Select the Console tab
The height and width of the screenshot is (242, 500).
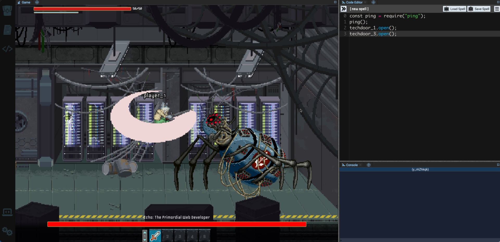tap(352, 165)
